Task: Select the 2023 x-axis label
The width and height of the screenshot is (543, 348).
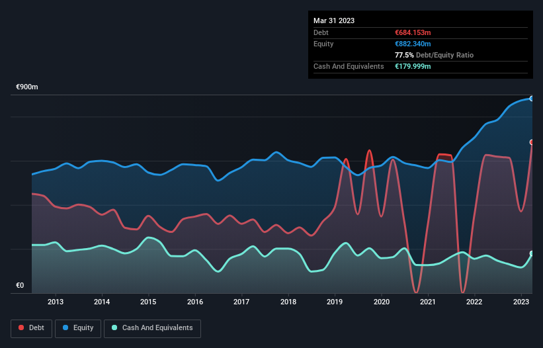Action: pyautogui.click(x=521, y=302)
